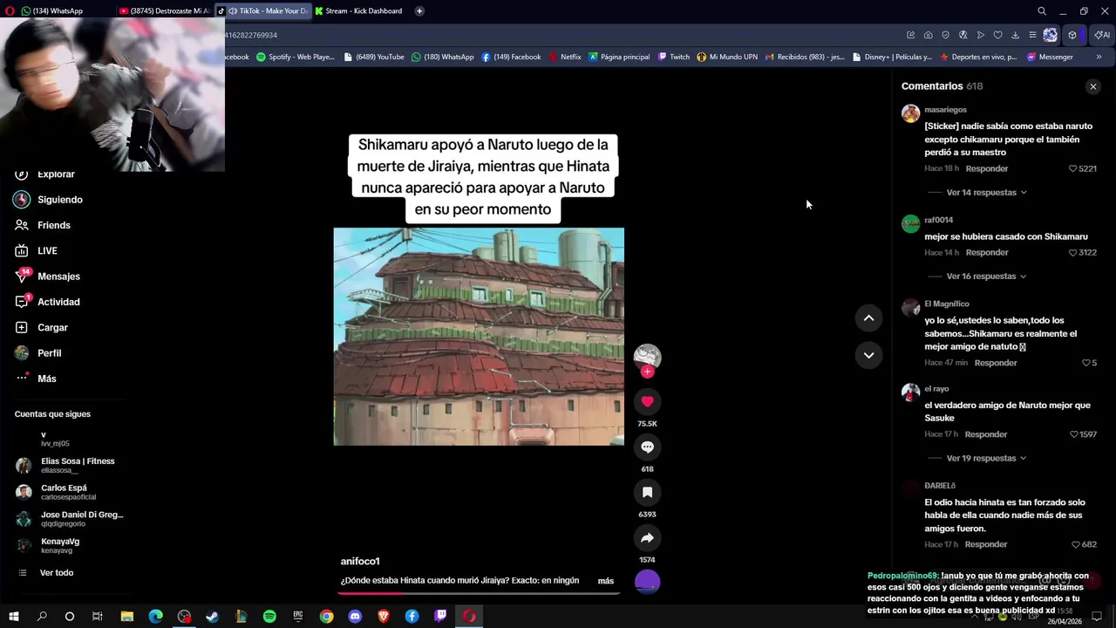Close the Comentarios panel
Screen dimensions: 1116x628
point(1092,86)
